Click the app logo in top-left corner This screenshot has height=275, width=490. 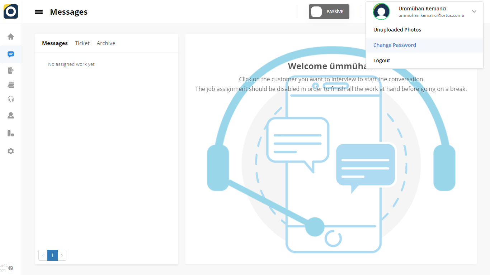pos(11,11)
